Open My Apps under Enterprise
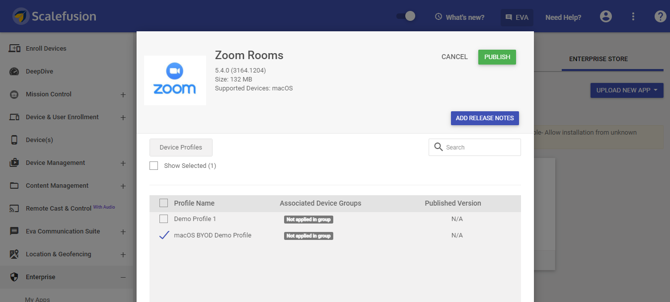The image size is (670, 302). pos(37,299)
